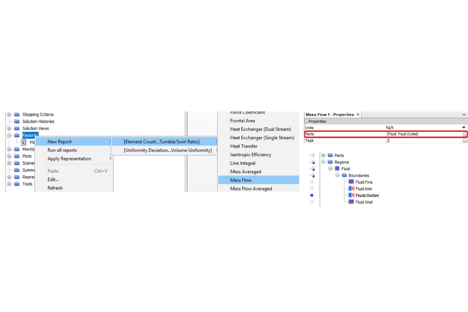Click the Fluid.Fins boundary icon
The image size is (468, 312).
click(351, 182)
